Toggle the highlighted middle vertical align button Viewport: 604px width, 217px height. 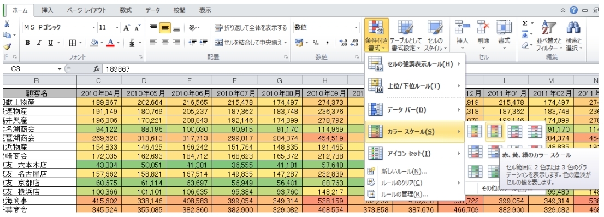165,28
